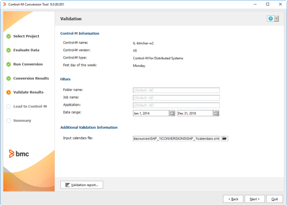Click the input calendars file path field
287x206 pixels.
click(x=176, y=138)
